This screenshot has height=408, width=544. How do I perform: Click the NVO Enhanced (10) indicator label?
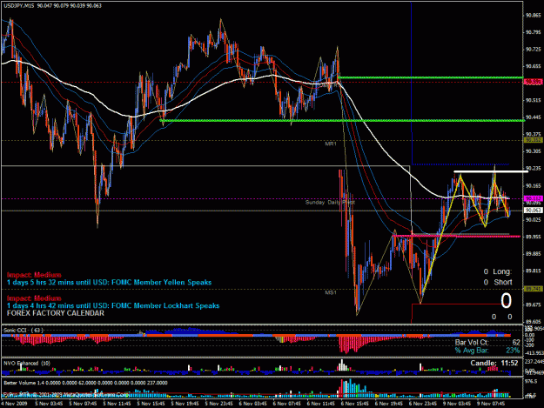27,364
